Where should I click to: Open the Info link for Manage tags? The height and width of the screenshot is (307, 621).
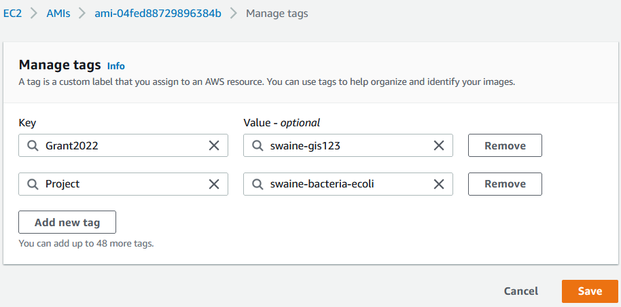[116, 66]
